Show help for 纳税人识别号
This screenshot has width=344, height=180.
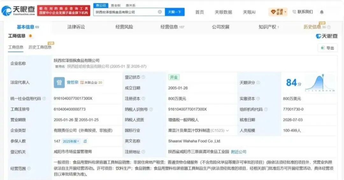[x=151, y=109]
